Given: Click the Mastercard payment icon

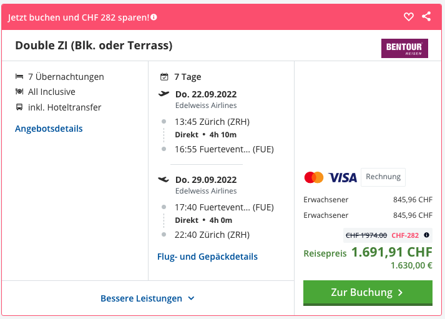Looking at the screenshot, I should (x=314, y=177).
